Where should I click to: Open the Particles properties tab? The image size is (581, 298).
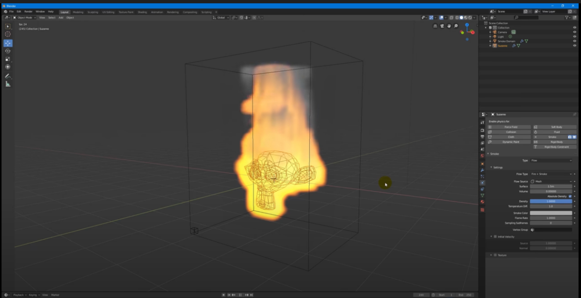(x=482, y=176)
